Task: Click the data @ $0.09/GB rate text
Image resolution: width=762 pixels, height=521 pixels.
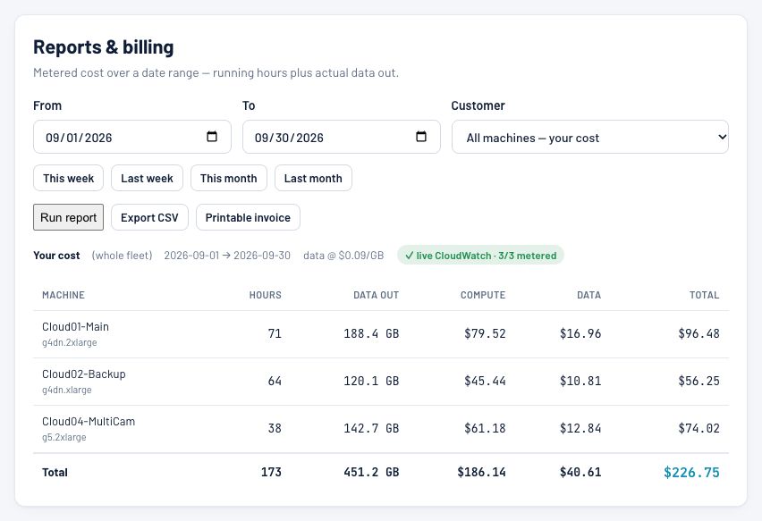Action: [x=343, y=256]
